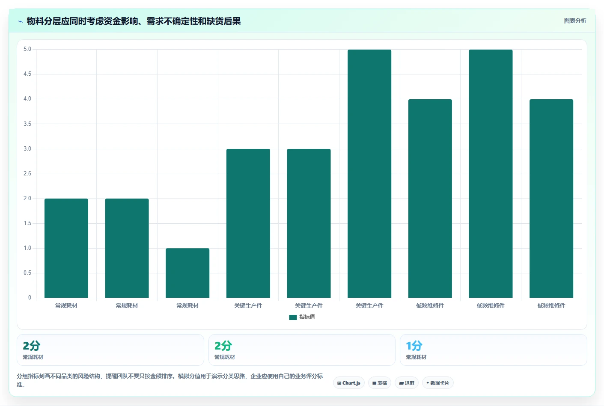The image size is (604, 406).
Task: Open the 1分 常规耗材 stat card
Action: (493, 350)
